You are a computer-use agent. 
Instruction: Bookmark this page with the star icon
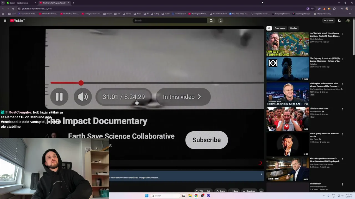pyautogui.click(x=312, y=9)
